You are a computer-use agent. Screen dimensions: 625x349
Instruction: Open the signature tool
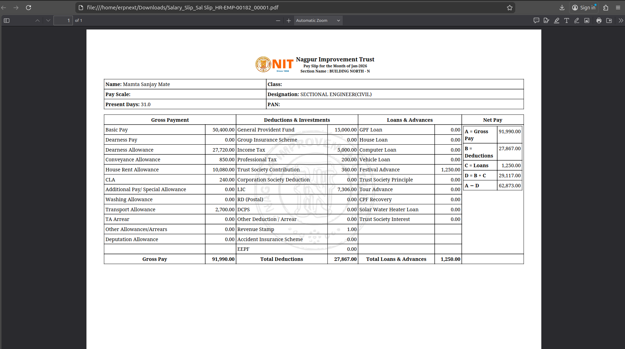click(547, 20)
